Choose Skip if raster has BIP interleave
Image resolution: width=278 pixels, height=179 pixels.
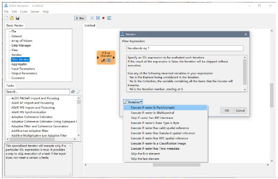(165, 118)
